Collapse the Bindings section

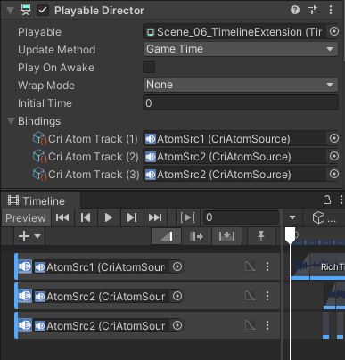click(x=12, y=121)
